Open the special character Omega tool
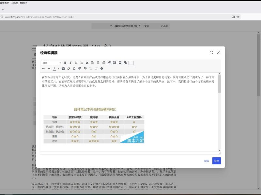Viewport: 261px width, 195px height. click(74, 69)
